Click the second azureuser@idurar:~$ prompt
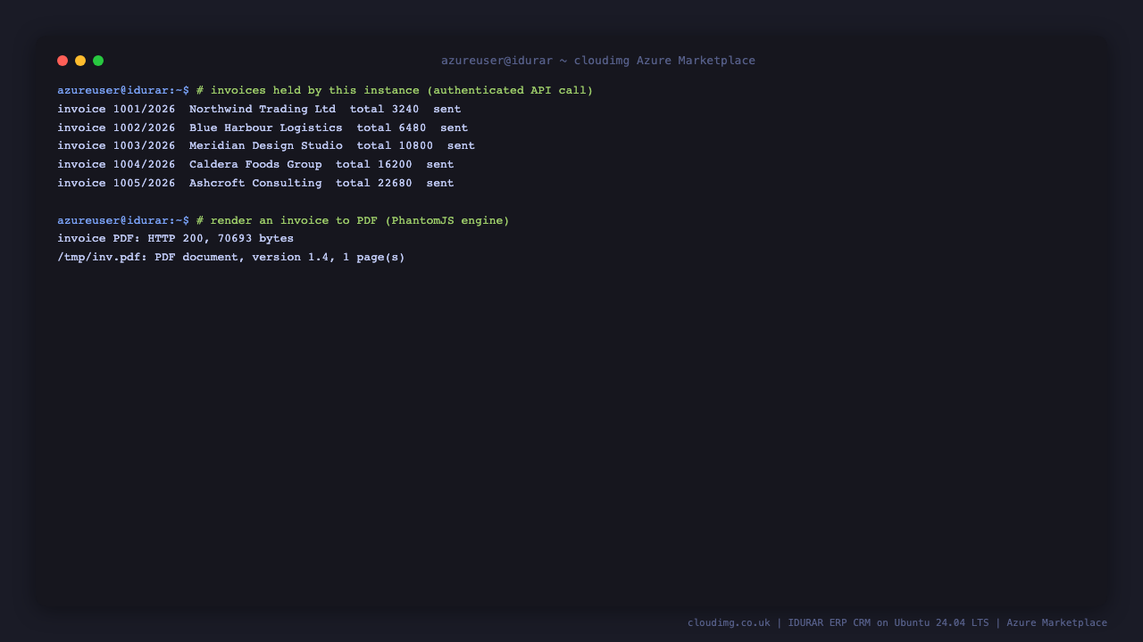 123,220
